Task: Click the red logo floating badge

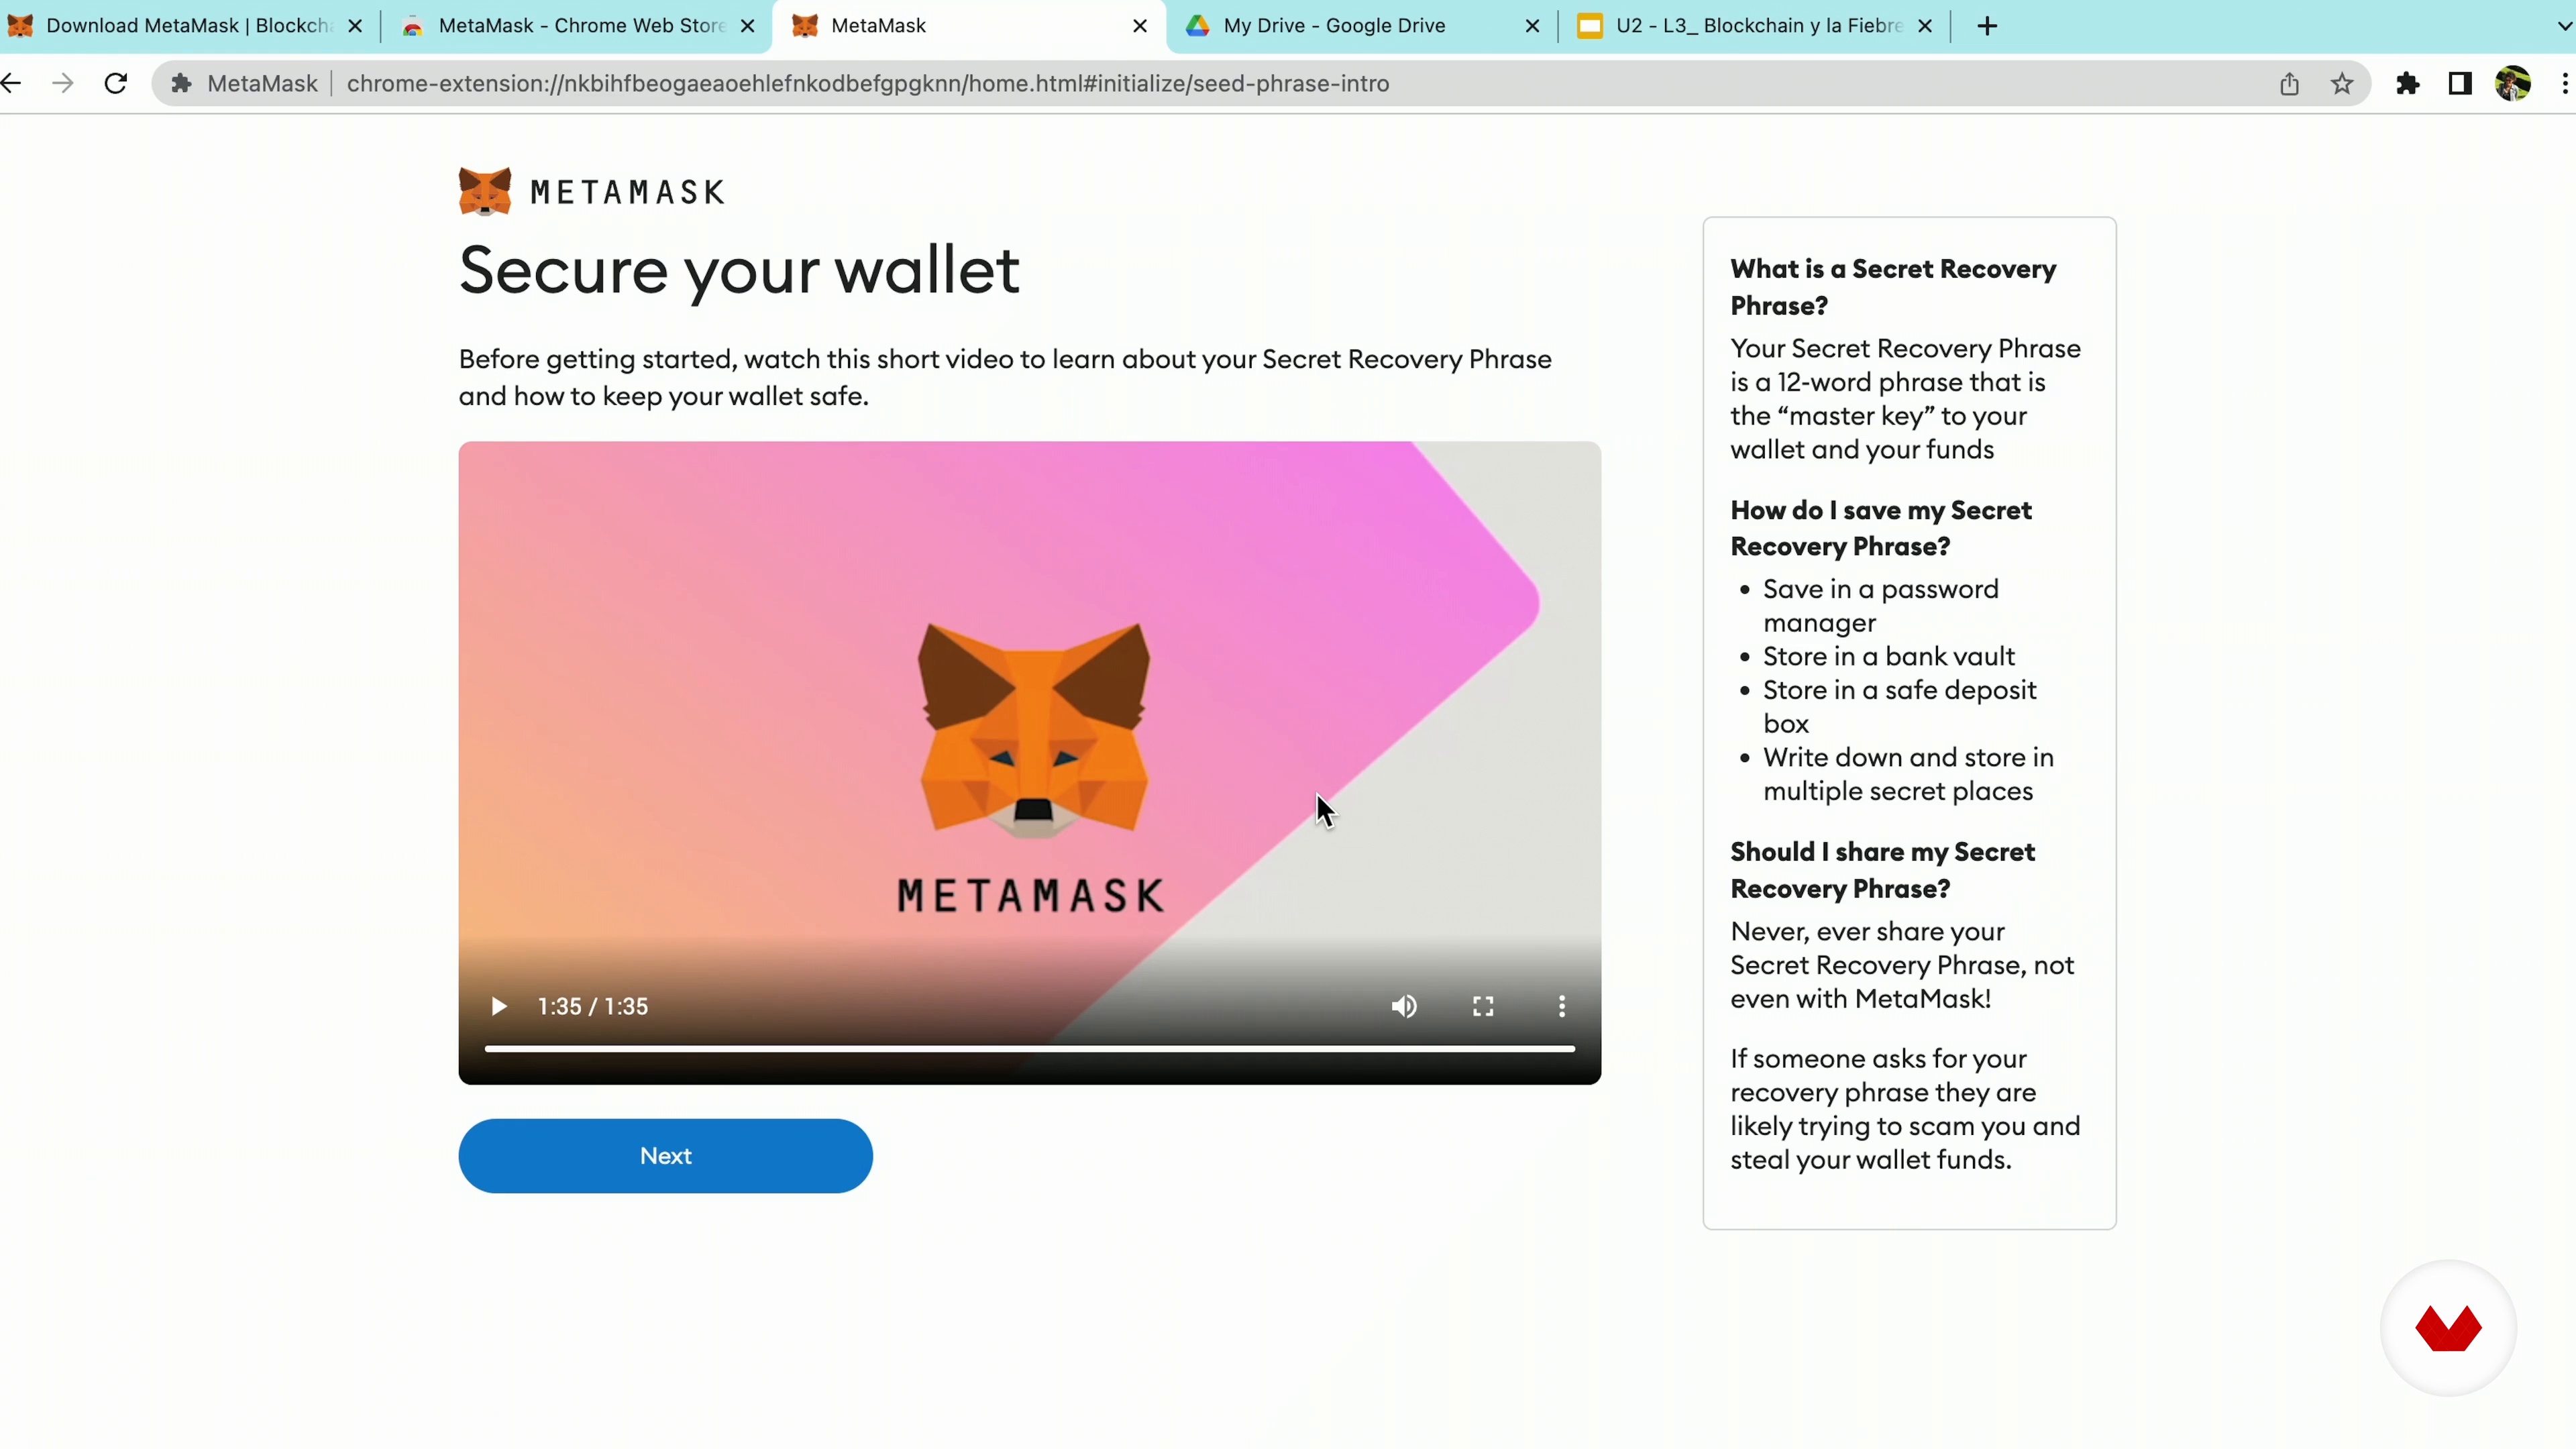Action: coord(2448,1327)
